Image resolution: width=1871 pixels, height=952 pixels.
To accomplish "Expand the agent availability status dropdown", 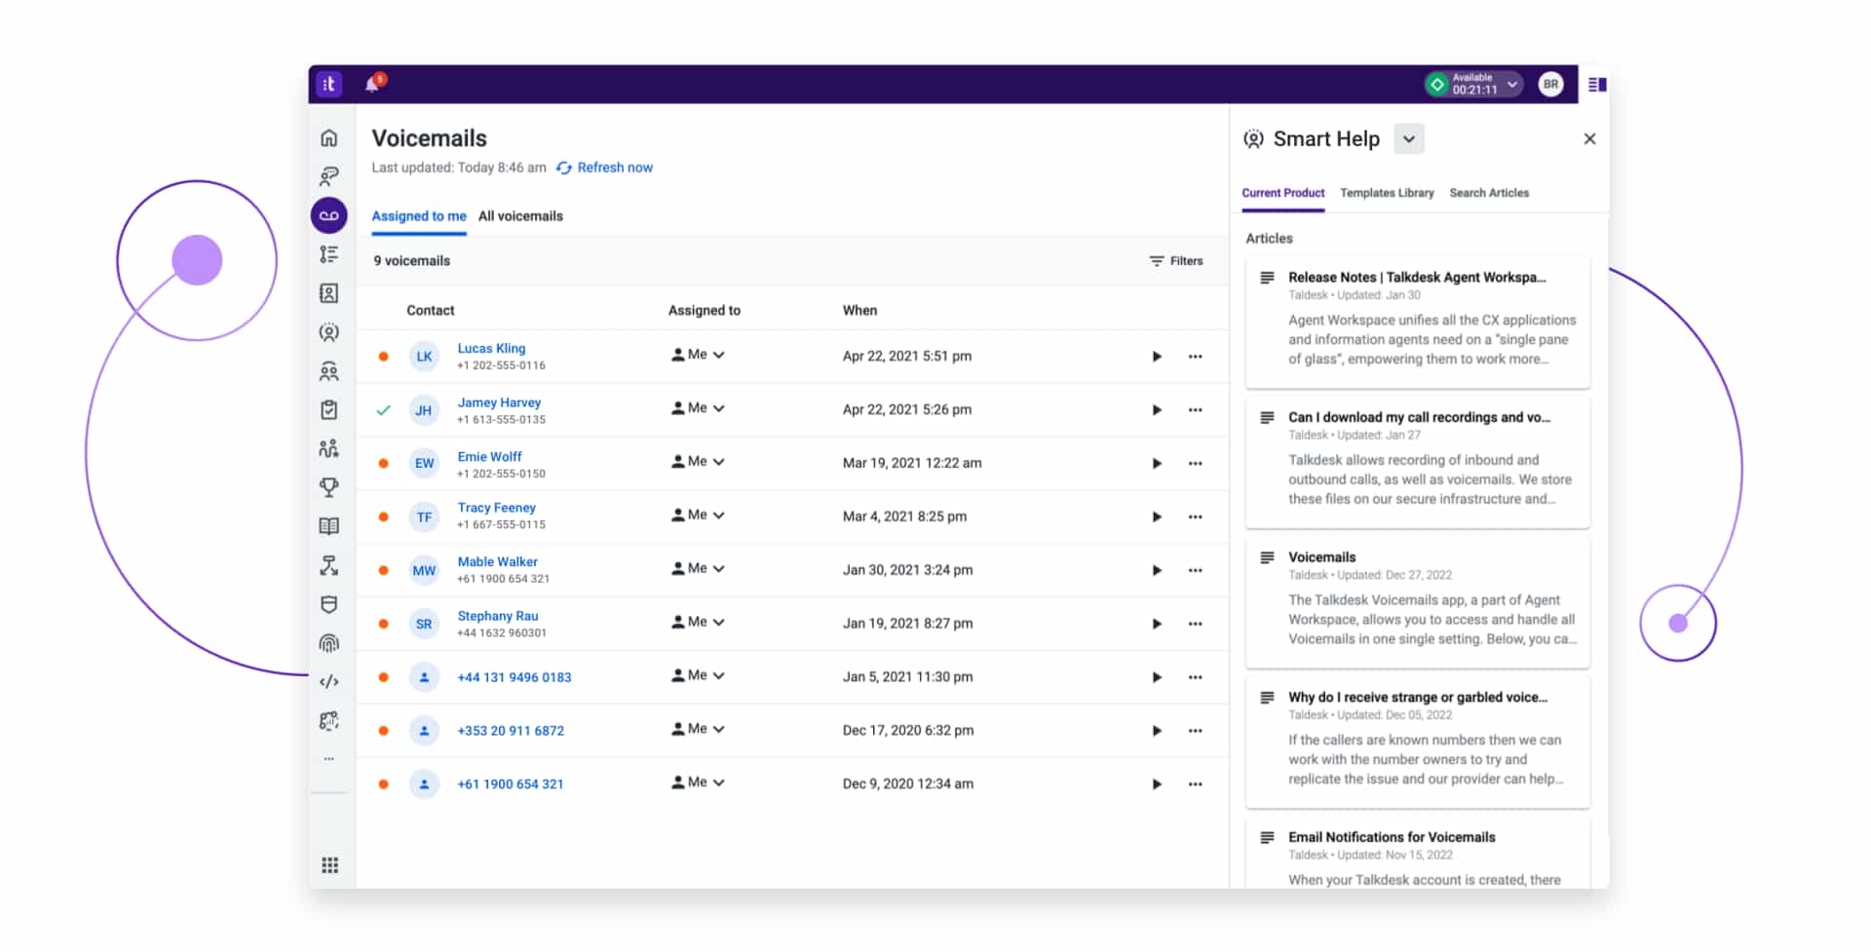I will tap(1512, 84).
